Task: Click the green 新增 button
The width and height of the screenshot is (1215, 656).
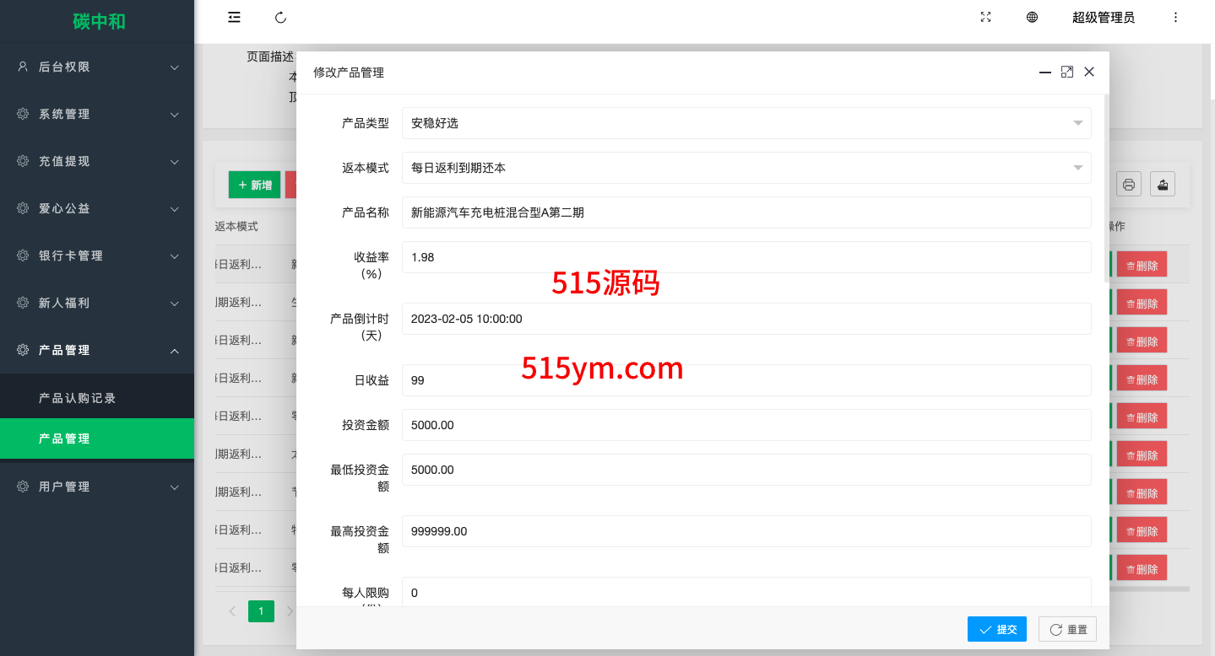Action: 254,185
